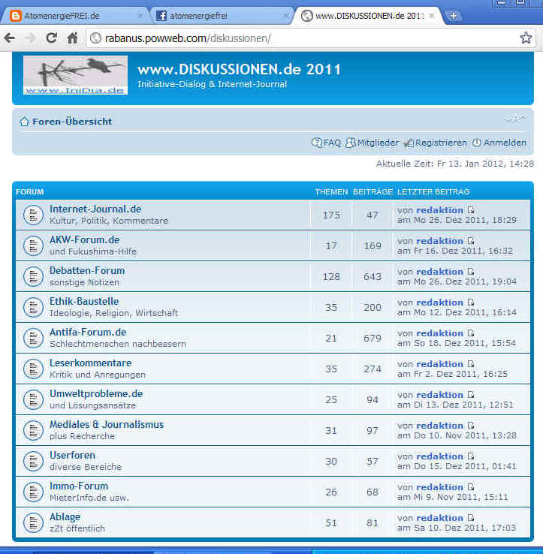Click the font size change icon near Foren-Übersicht
The width and height of the screenshot is (543, 554).
515,119
